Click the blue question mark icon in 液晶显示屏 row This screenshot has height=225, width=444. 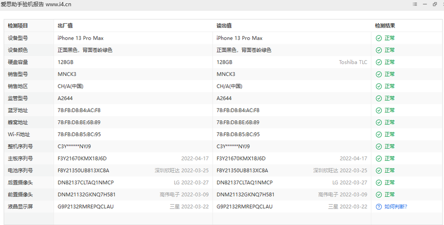pyautogui.click(x=378, y=207)
